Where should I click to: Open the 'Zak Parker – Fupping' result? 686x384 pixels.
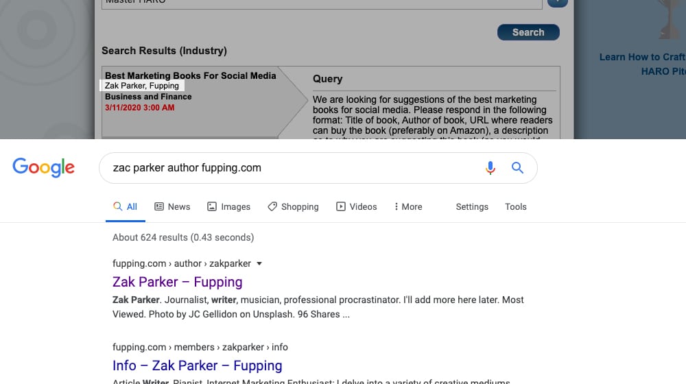pos(177,282)
